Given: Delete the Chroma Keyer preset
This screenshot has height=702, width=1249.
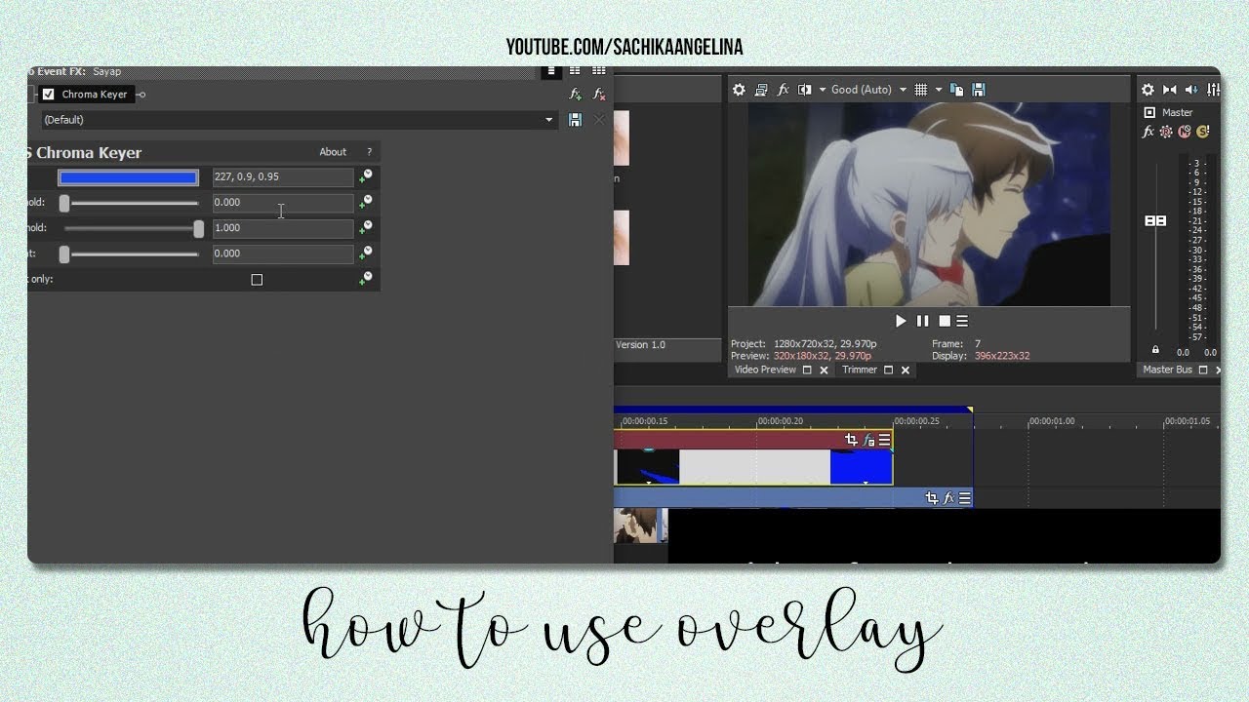Looking at the screenshot, I should [x=599, y=120].
